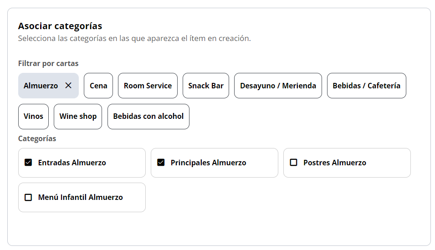
Task: Click the Asociar categorías heading
Action: [60, 26]
